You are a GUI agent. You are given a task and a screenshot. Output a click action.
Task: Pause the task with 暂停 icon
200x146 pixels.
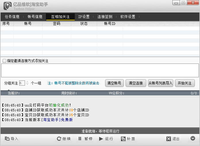point(80,139)
